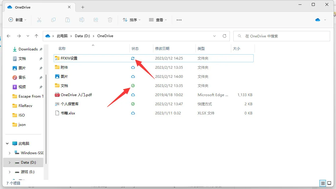Expand the 游戏 (E:) drive node
Viewport: 336px width, 189px height.
coord(9,172)
